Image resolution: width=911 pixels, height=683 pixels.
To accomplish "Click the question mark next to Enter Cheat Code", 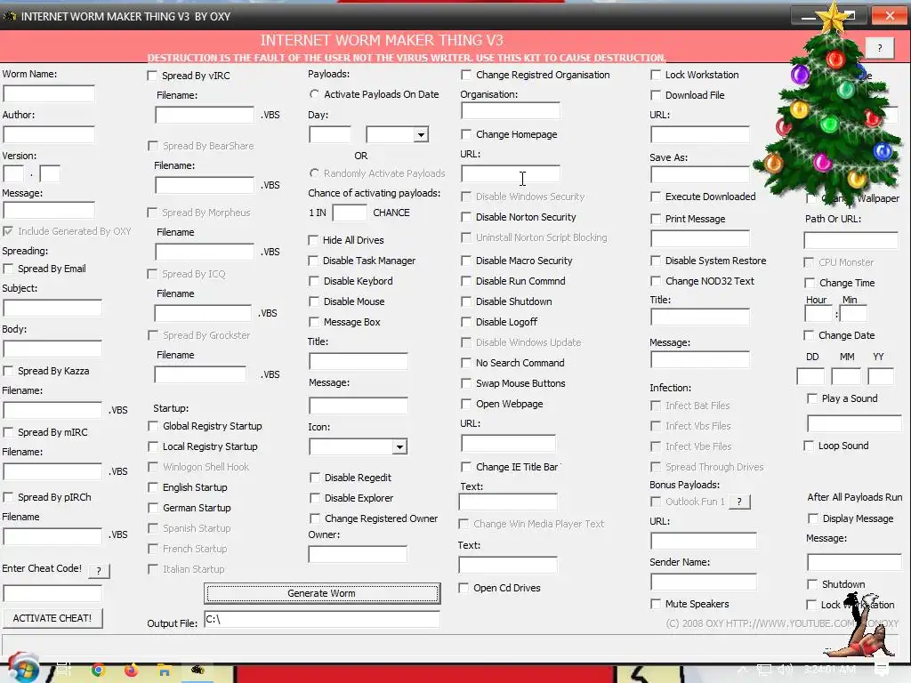I will point(99,570).
